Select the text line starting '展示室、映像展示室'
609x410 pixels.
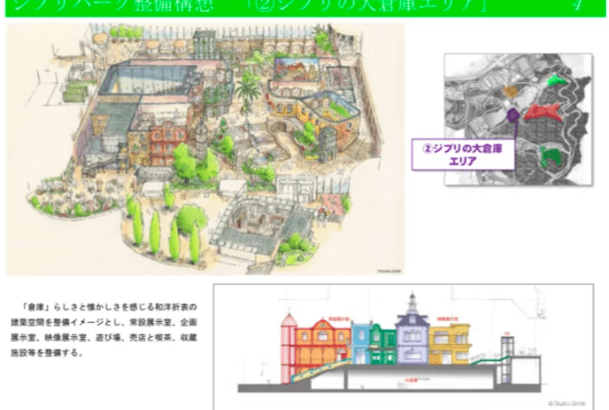(104, 338)
